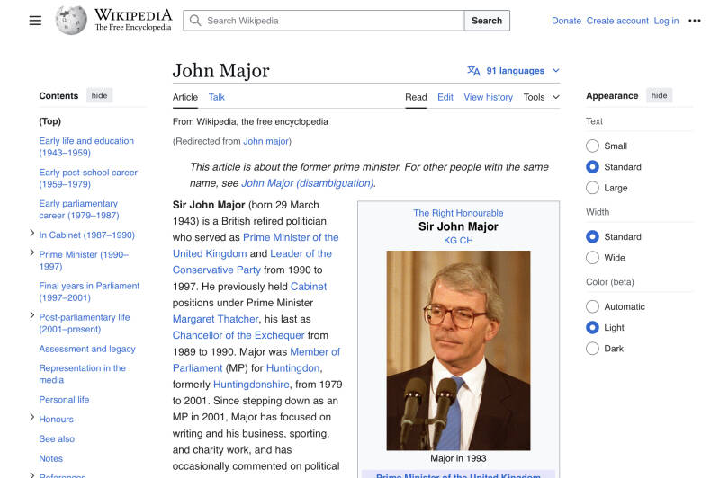Screen dimensions: 719x478
Task: Click the language translation icon
Action: click(473, 70)
